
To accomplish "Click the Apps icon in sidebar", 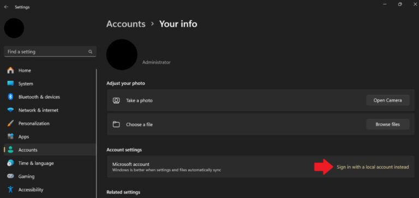I will click(x=10, y=136).
